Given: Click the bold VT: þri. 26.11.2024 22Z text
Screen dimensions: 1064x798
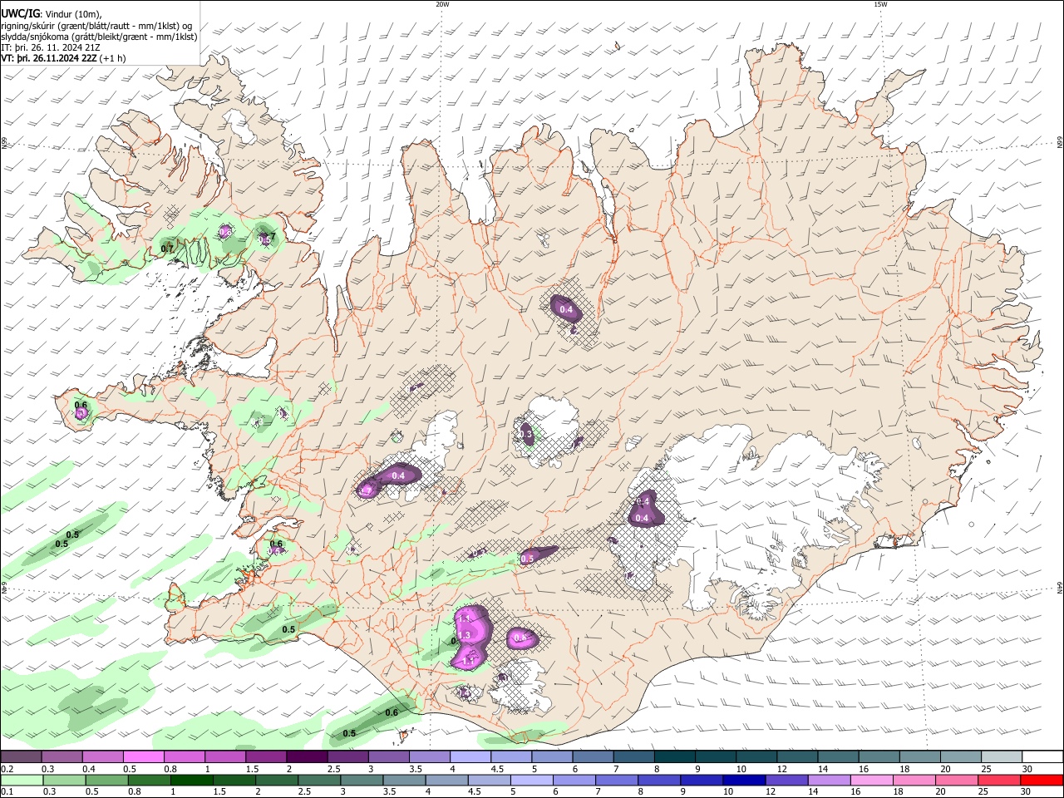Looking at the screenshot, I should pos(49,58).
